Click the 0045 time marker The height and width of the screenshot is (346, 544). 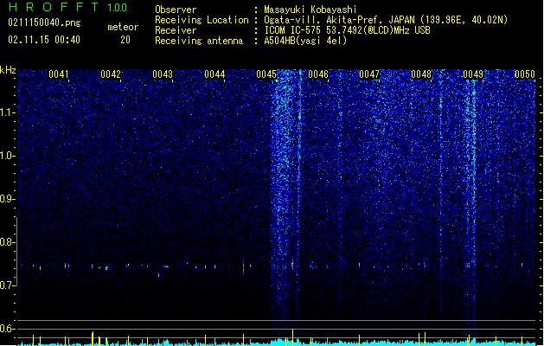pos(266,74)
